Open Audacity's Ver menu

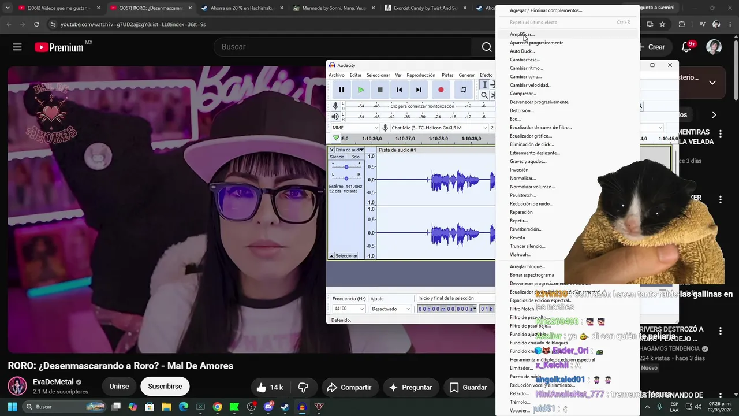[x=398, y=75]
